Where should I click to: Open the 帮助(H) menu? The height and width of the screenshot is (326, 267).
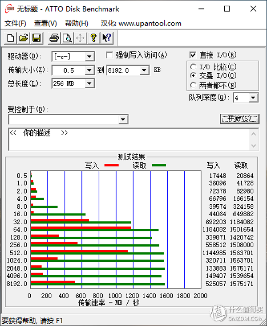click(x=77, y=23)
